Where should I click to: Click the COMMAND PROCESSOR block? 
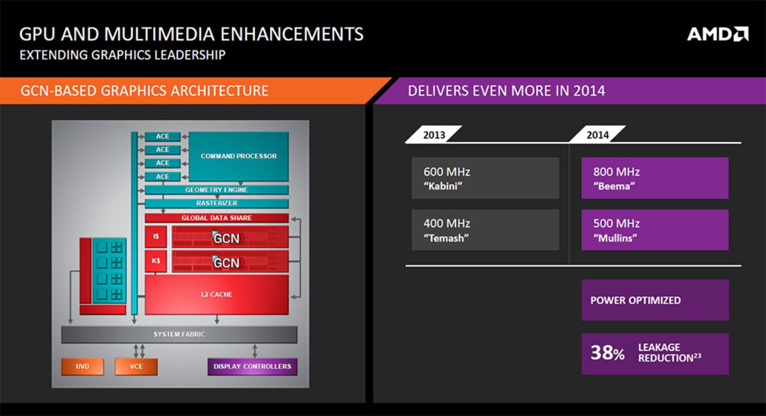click(x=239, y=156)
